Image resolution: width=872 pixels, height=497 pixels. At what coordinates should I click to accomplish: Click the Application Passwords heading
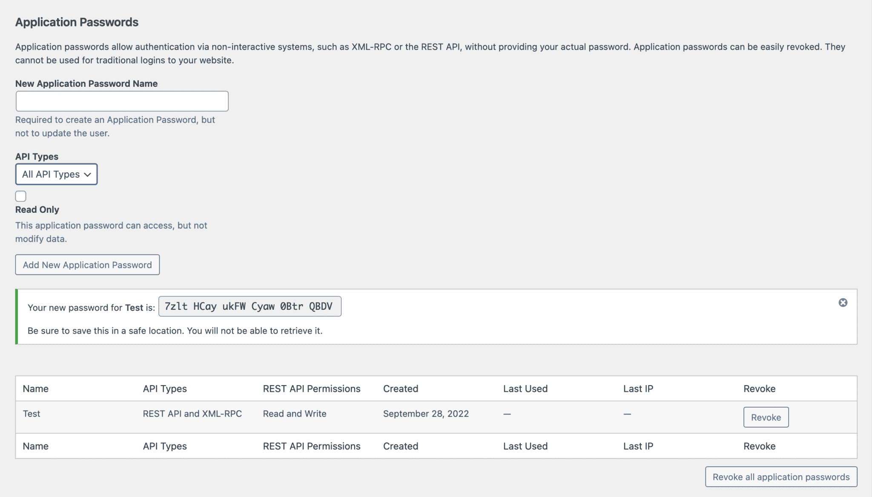(77, 22)
